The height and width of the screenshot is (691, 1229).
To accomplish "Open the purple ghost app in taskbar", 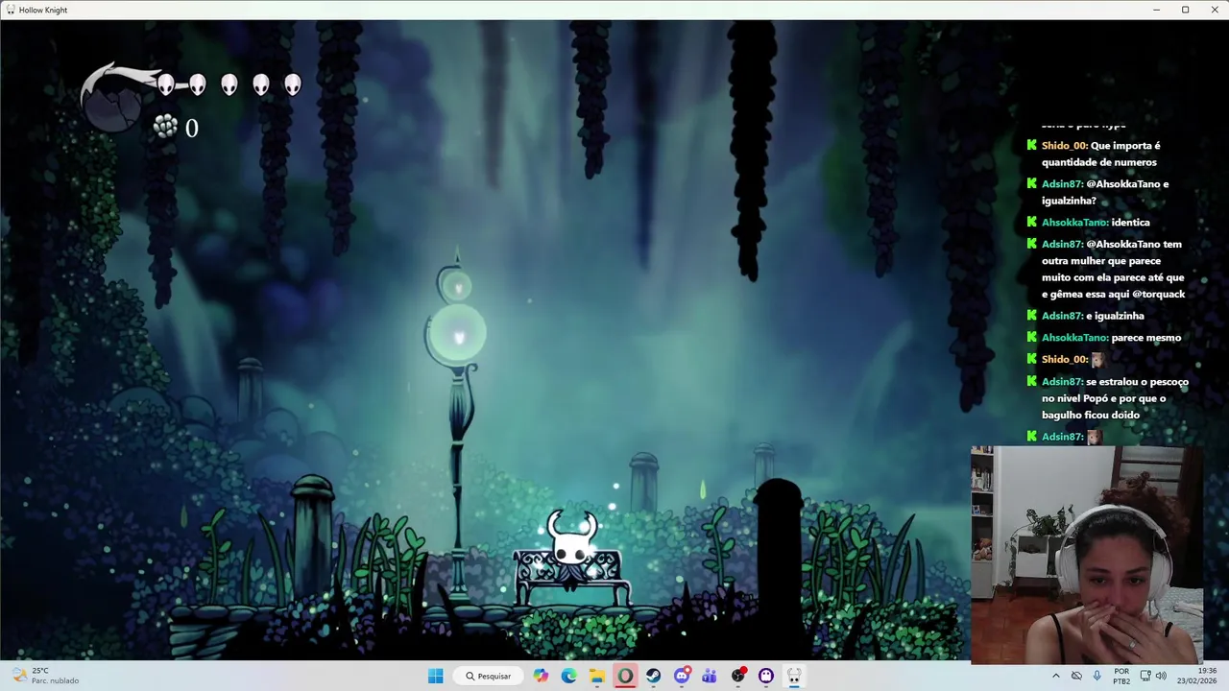I will pos(766,676).
